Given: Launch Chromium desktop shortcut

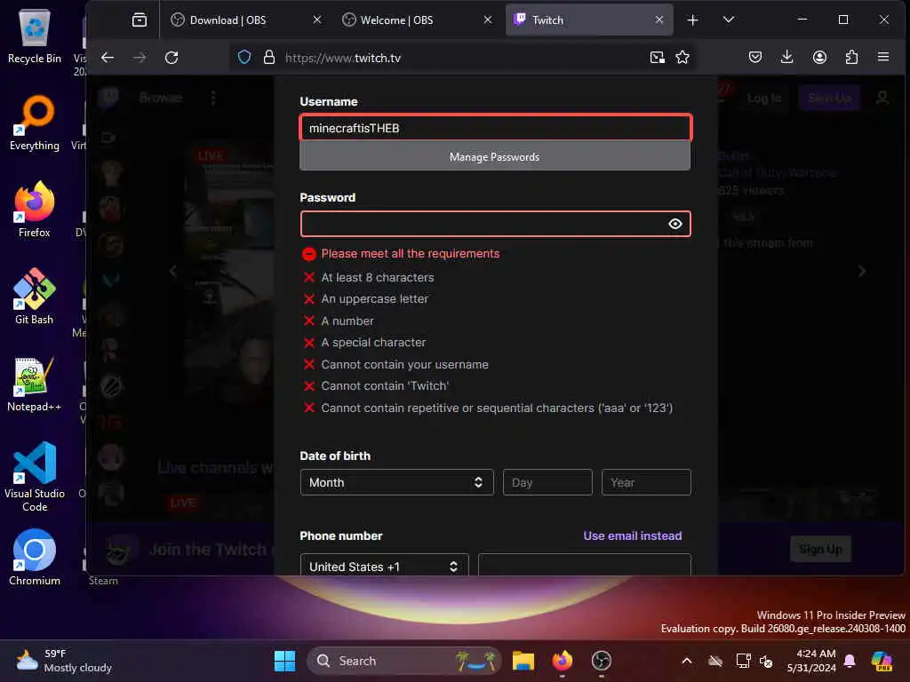Looking at the screenshot, I should click(35, 558).
